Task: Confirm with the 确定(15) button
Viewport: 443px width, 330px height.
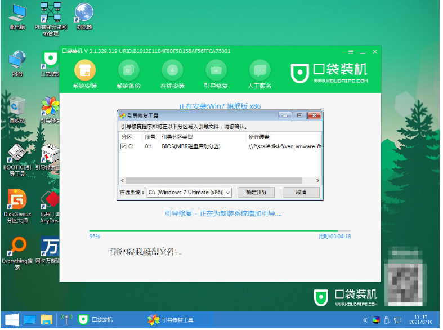Action: [256, 193]
